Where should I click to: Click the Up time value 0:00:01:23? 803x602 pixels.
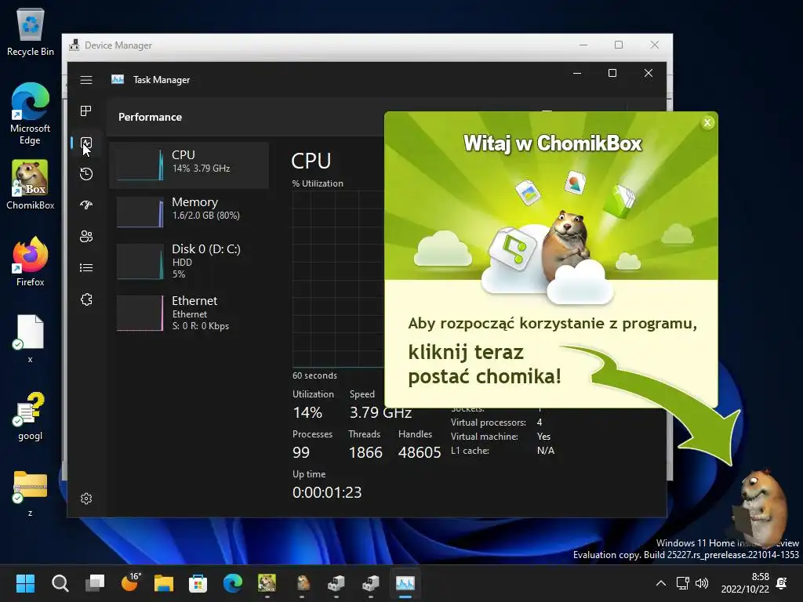(x=327, y=492)
